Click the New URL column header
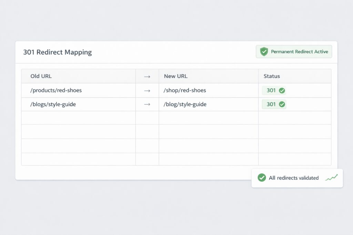Screen dimensions: 353x235 coord(176,76)
